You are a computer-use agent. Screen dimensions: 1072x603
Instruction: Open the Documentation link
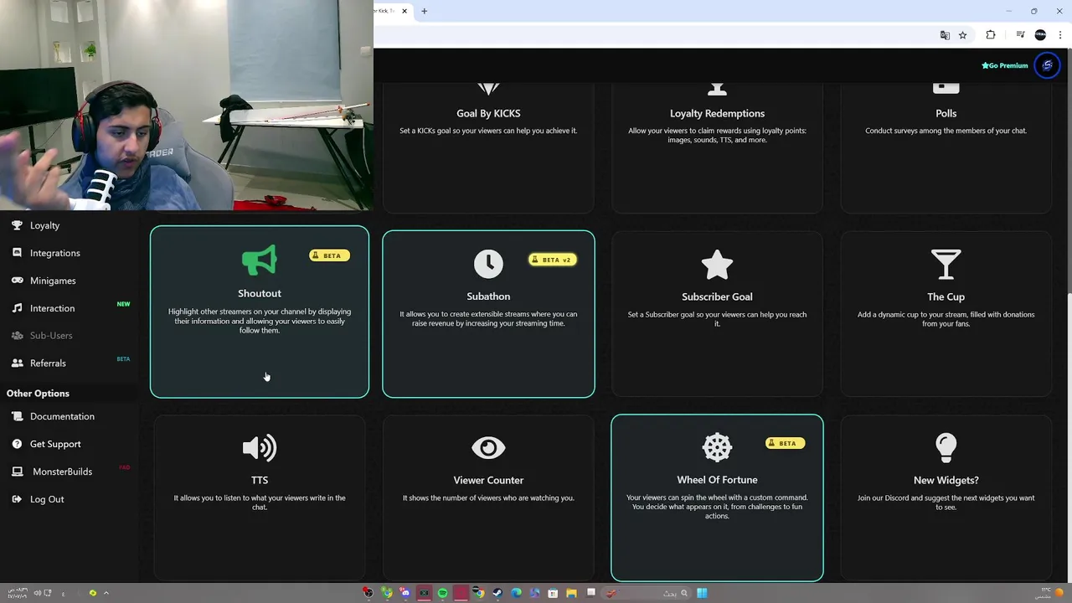coord(62,416)
